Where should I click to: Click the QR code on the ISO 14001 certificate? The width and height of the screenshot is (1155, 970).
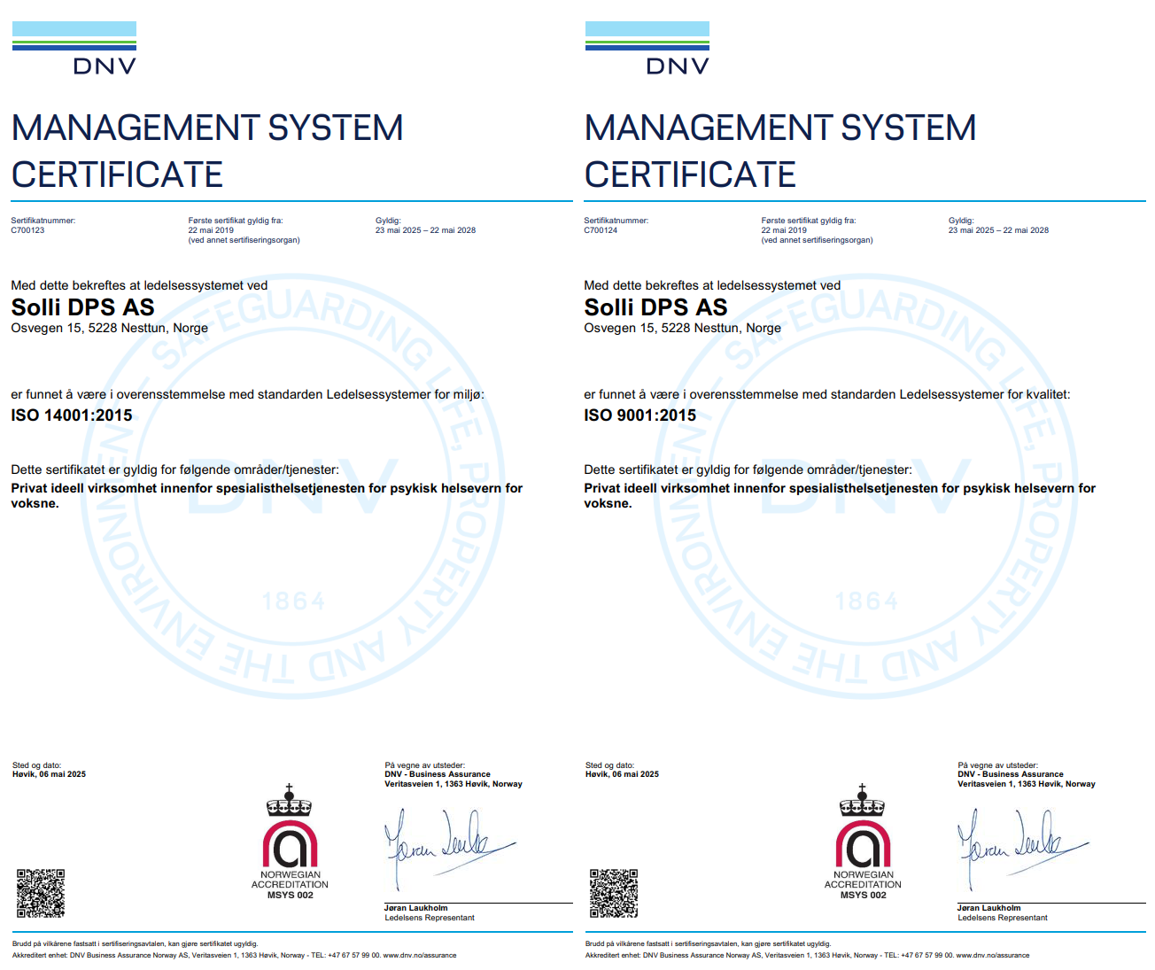[41, 893]
